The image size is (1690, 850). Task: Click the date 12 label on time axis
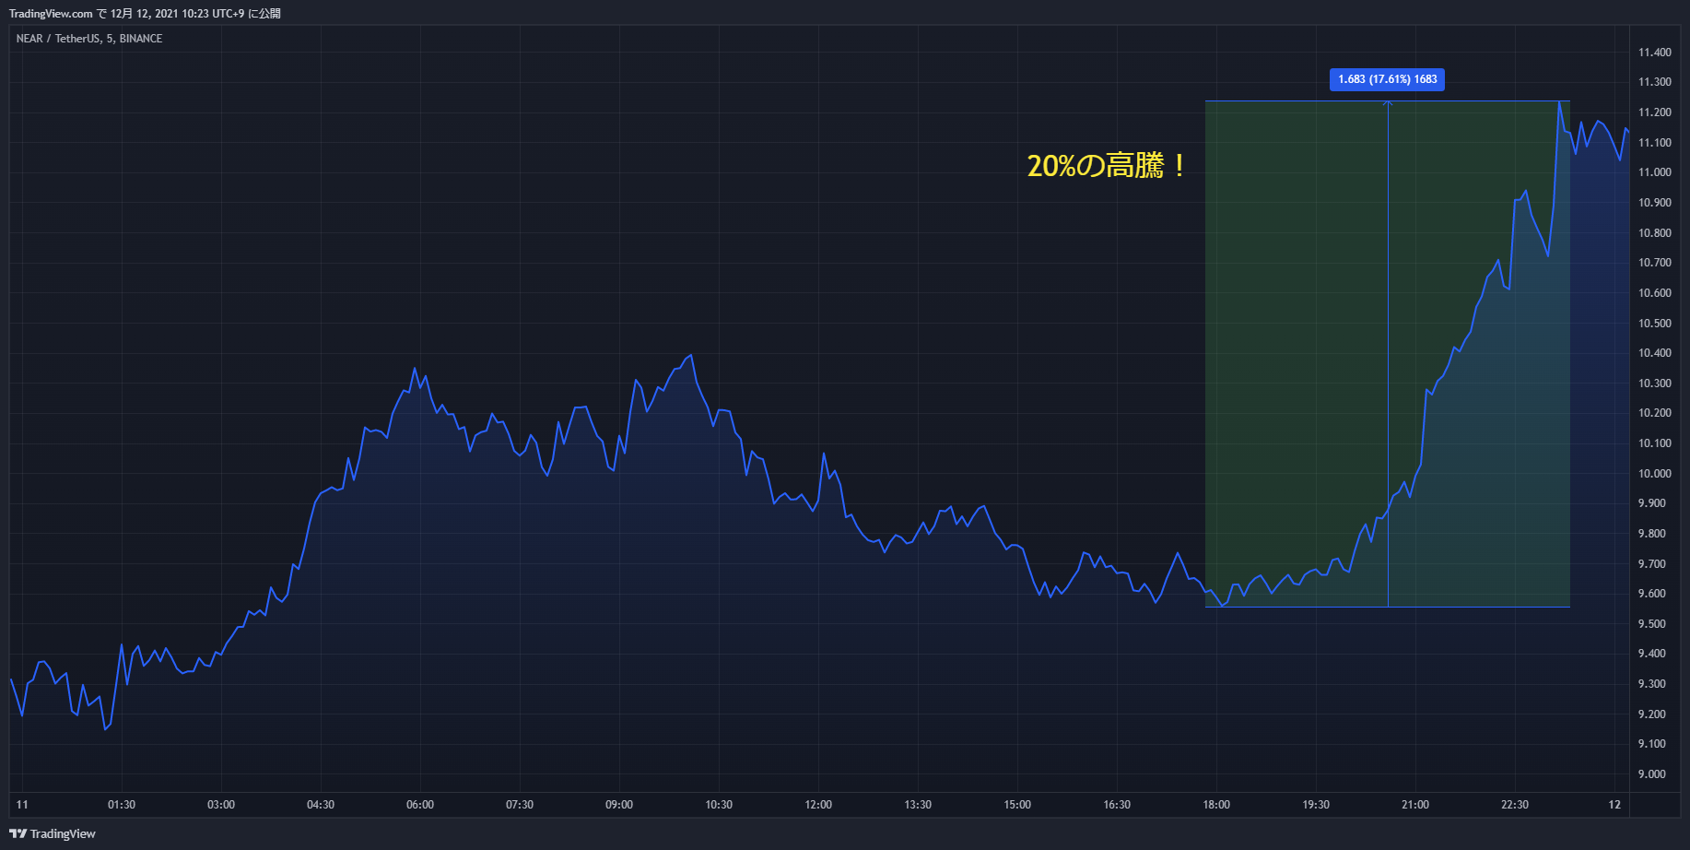coord(1614,805)
